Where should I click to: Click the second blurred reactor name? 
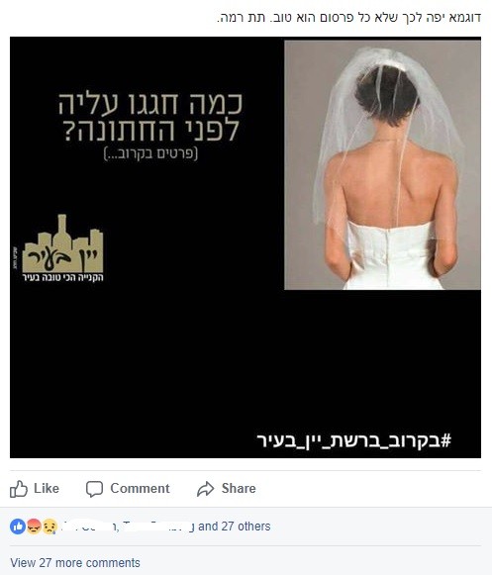tap(158, 527)
